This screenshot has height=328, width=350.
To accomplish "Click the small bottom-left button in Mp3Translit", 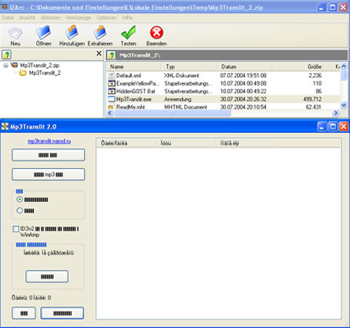I will [x=24, y=313].
